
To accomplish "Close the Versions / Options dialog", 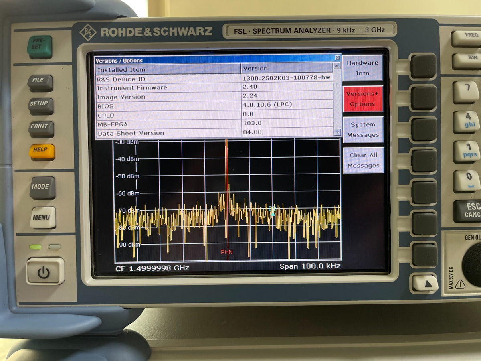I will point(338,57).
